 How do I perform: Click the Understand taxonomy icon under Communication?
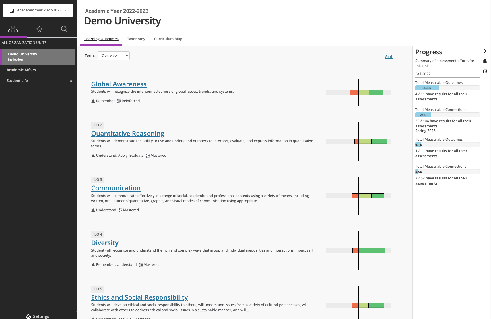pos(93,210)
